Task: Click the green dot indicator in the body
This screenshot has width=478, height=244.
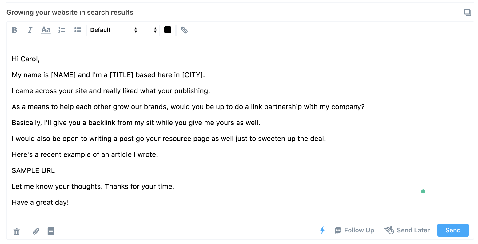Action: tap(423, 192)
